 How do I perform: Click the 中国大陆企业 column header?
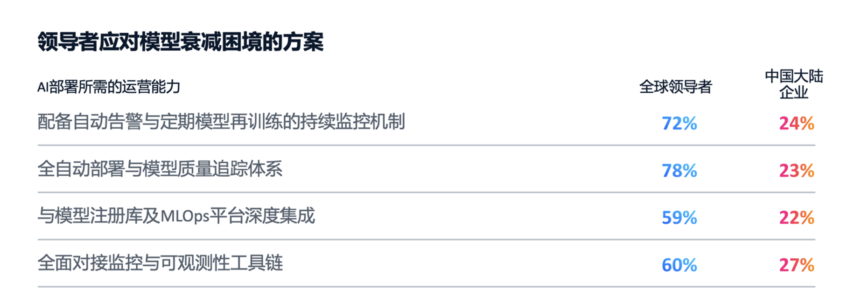click(x=793, y=84)
